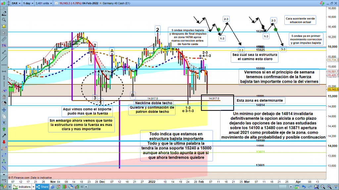The height and width of the screenshot is (190, 339).
Task: Open the price alert bell tool
Action: [4, 26]
